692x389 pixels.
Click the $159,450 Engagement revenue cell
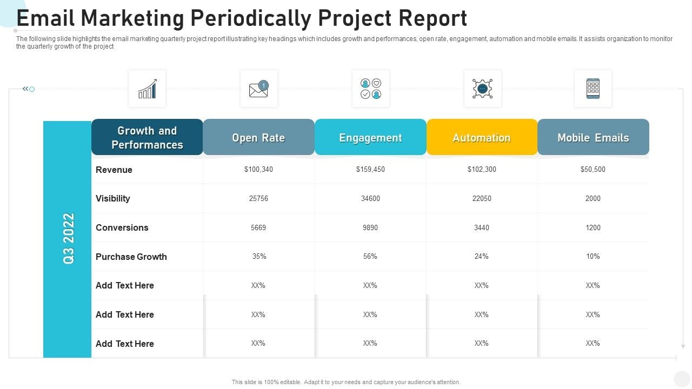(370, 169)
